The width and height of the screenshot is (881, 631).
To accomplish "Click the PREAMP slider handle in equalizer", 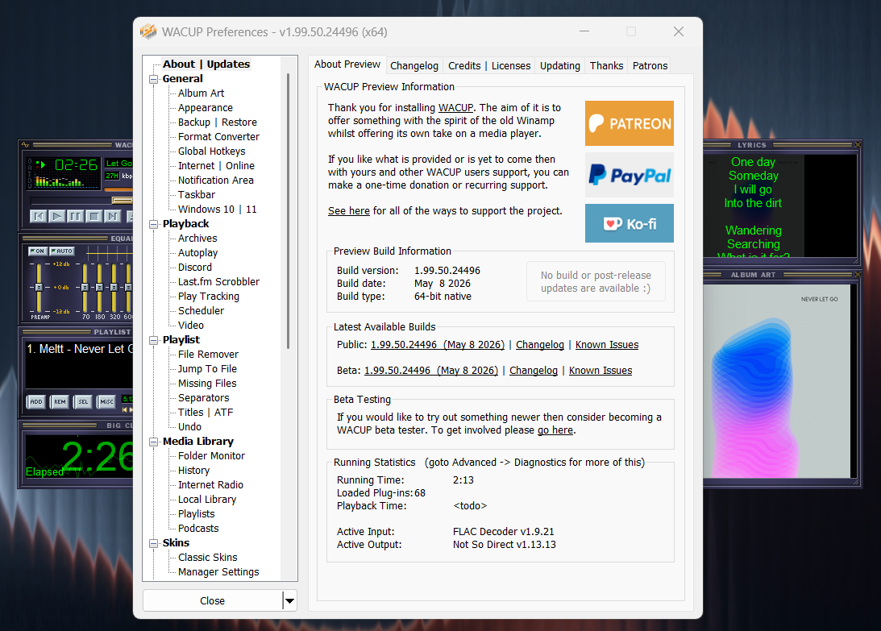I will click(39, 287).
